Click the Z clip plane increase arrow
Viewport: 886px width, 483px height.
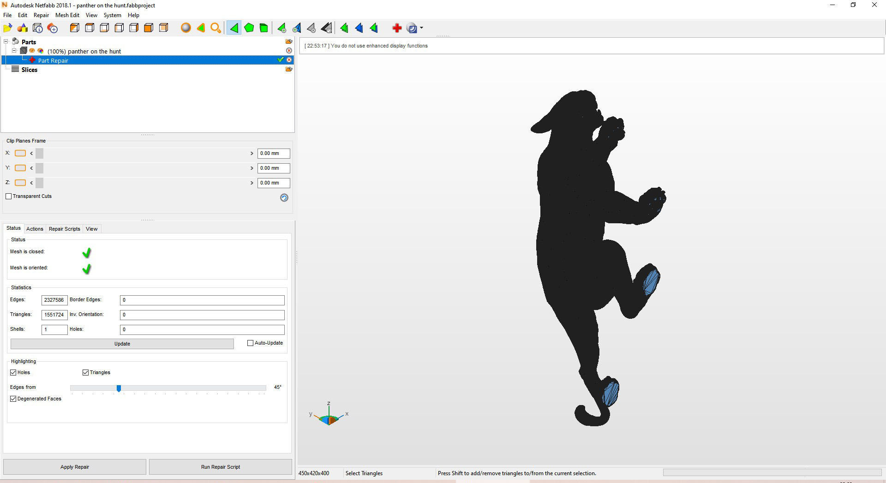[x=252, y=183]
